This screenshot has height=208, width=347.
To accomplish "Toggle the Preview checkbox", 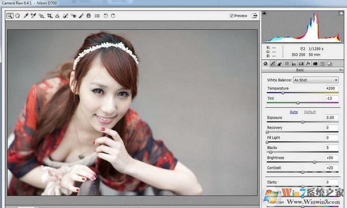I will (232, 16).
